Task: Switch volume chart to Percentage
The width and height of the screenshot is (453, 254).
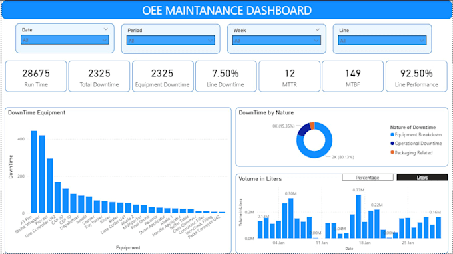Action: pos(368,178)
